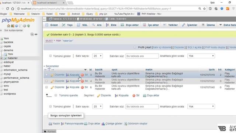Check the Tümünü işaretle checkbox
The height and width of the screenshot is (133, 236).
click(x=56, y=95)
